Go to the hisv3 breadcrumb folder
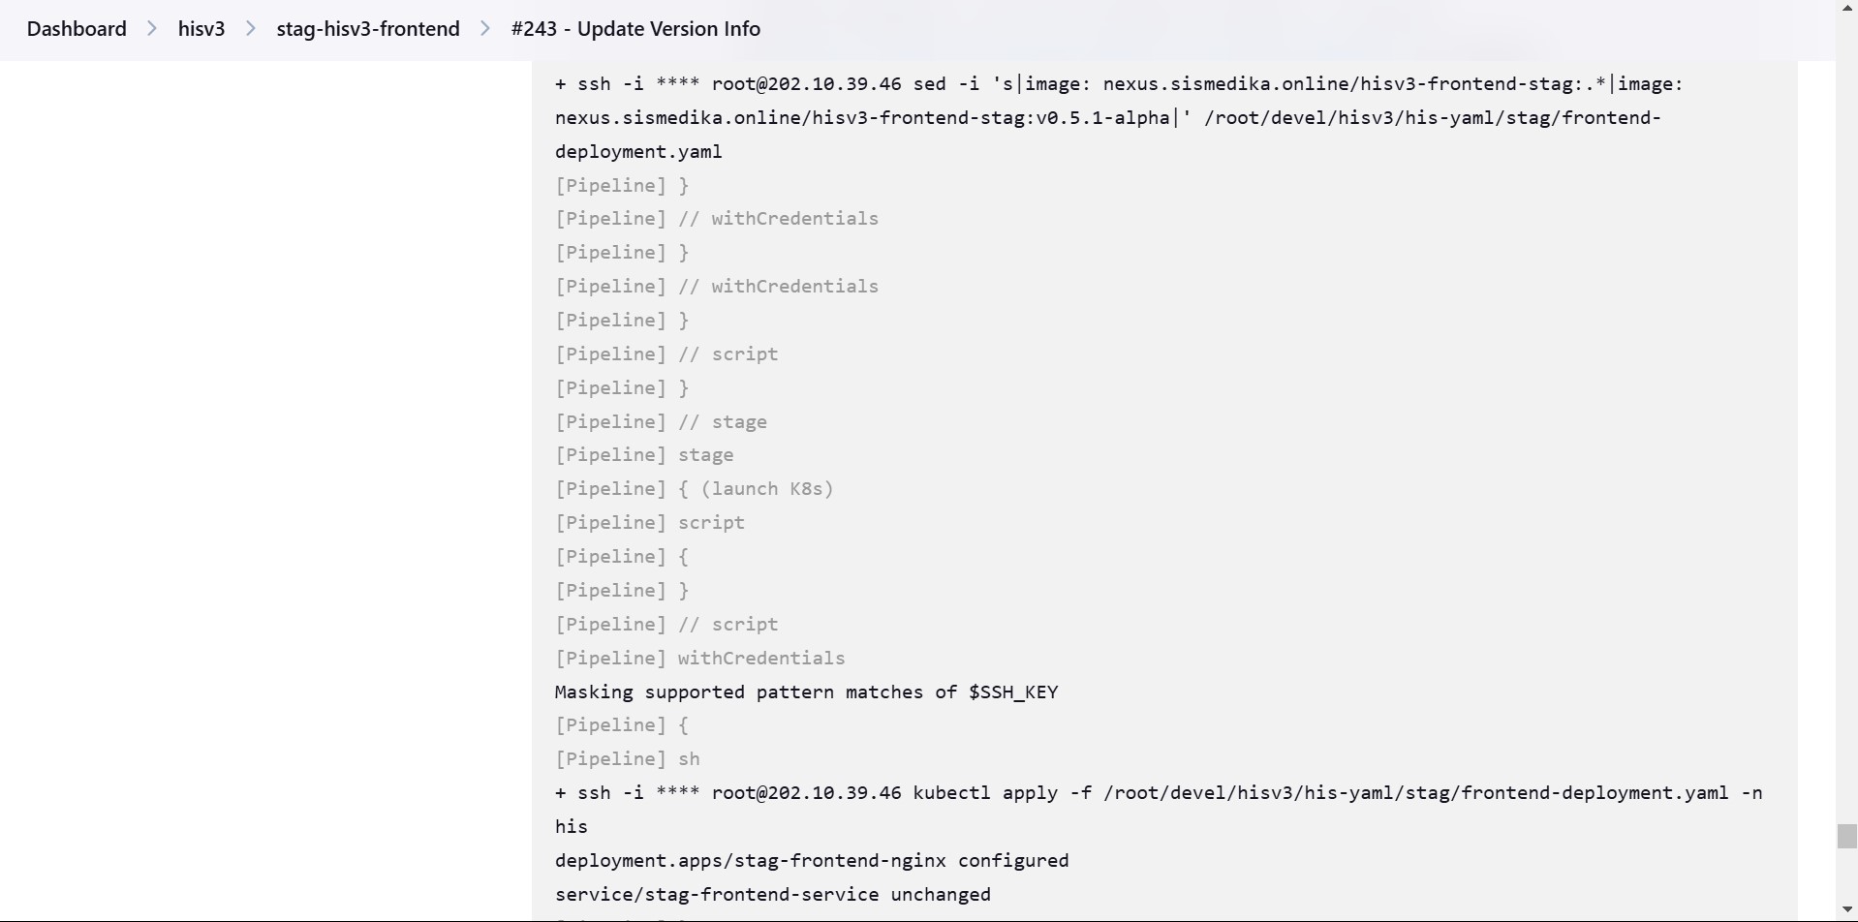This screenshot has height=922, width=1858. [x=201, y=29]
